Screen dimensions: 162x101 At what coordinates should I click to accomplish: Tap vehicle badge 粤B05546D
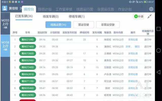(x=28, y=88)
